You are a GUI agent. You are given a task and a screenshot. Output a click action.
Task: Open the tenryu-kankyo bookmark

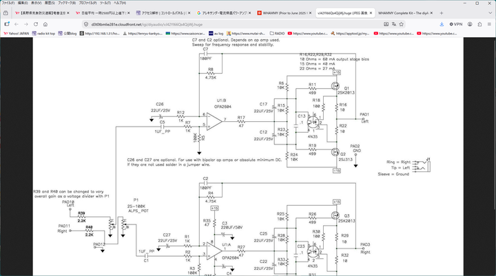[143, 33]
